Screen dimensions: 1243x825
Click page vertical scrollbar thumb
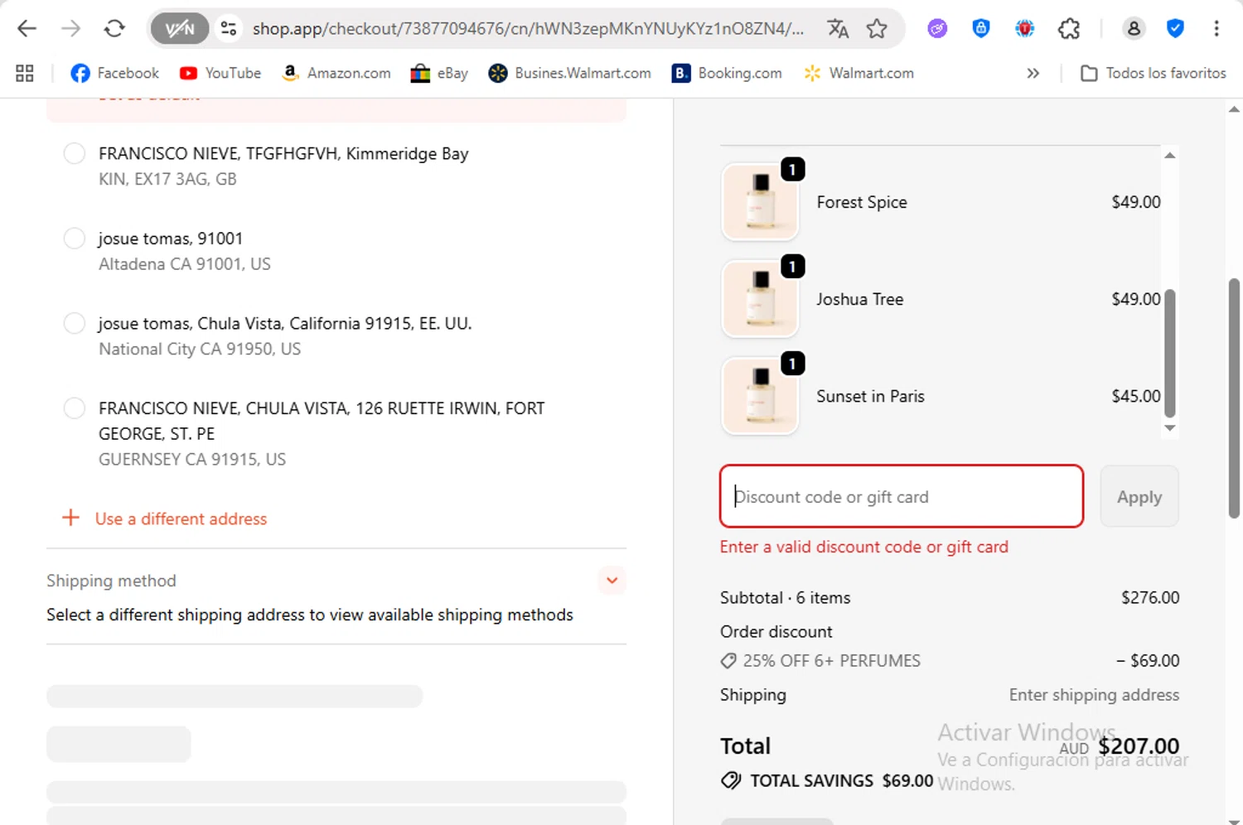(1234, 398)
